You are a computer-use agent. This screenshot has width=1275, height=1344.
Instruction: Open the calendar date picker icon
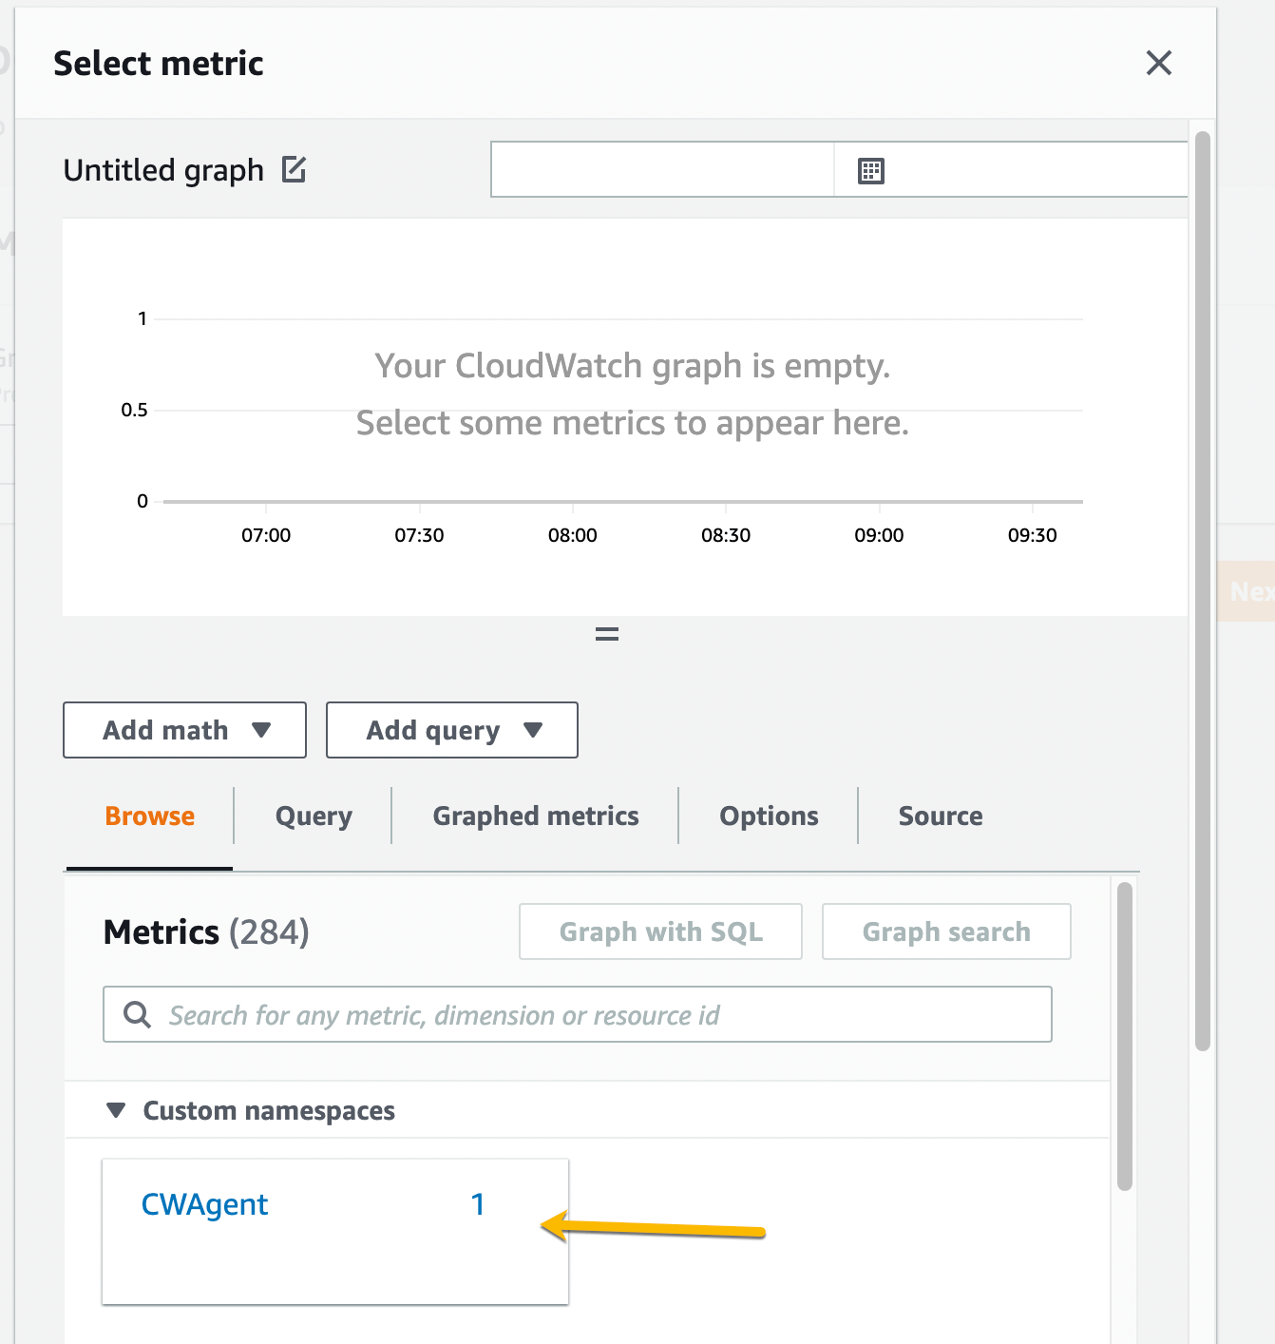tap(871, 169)
